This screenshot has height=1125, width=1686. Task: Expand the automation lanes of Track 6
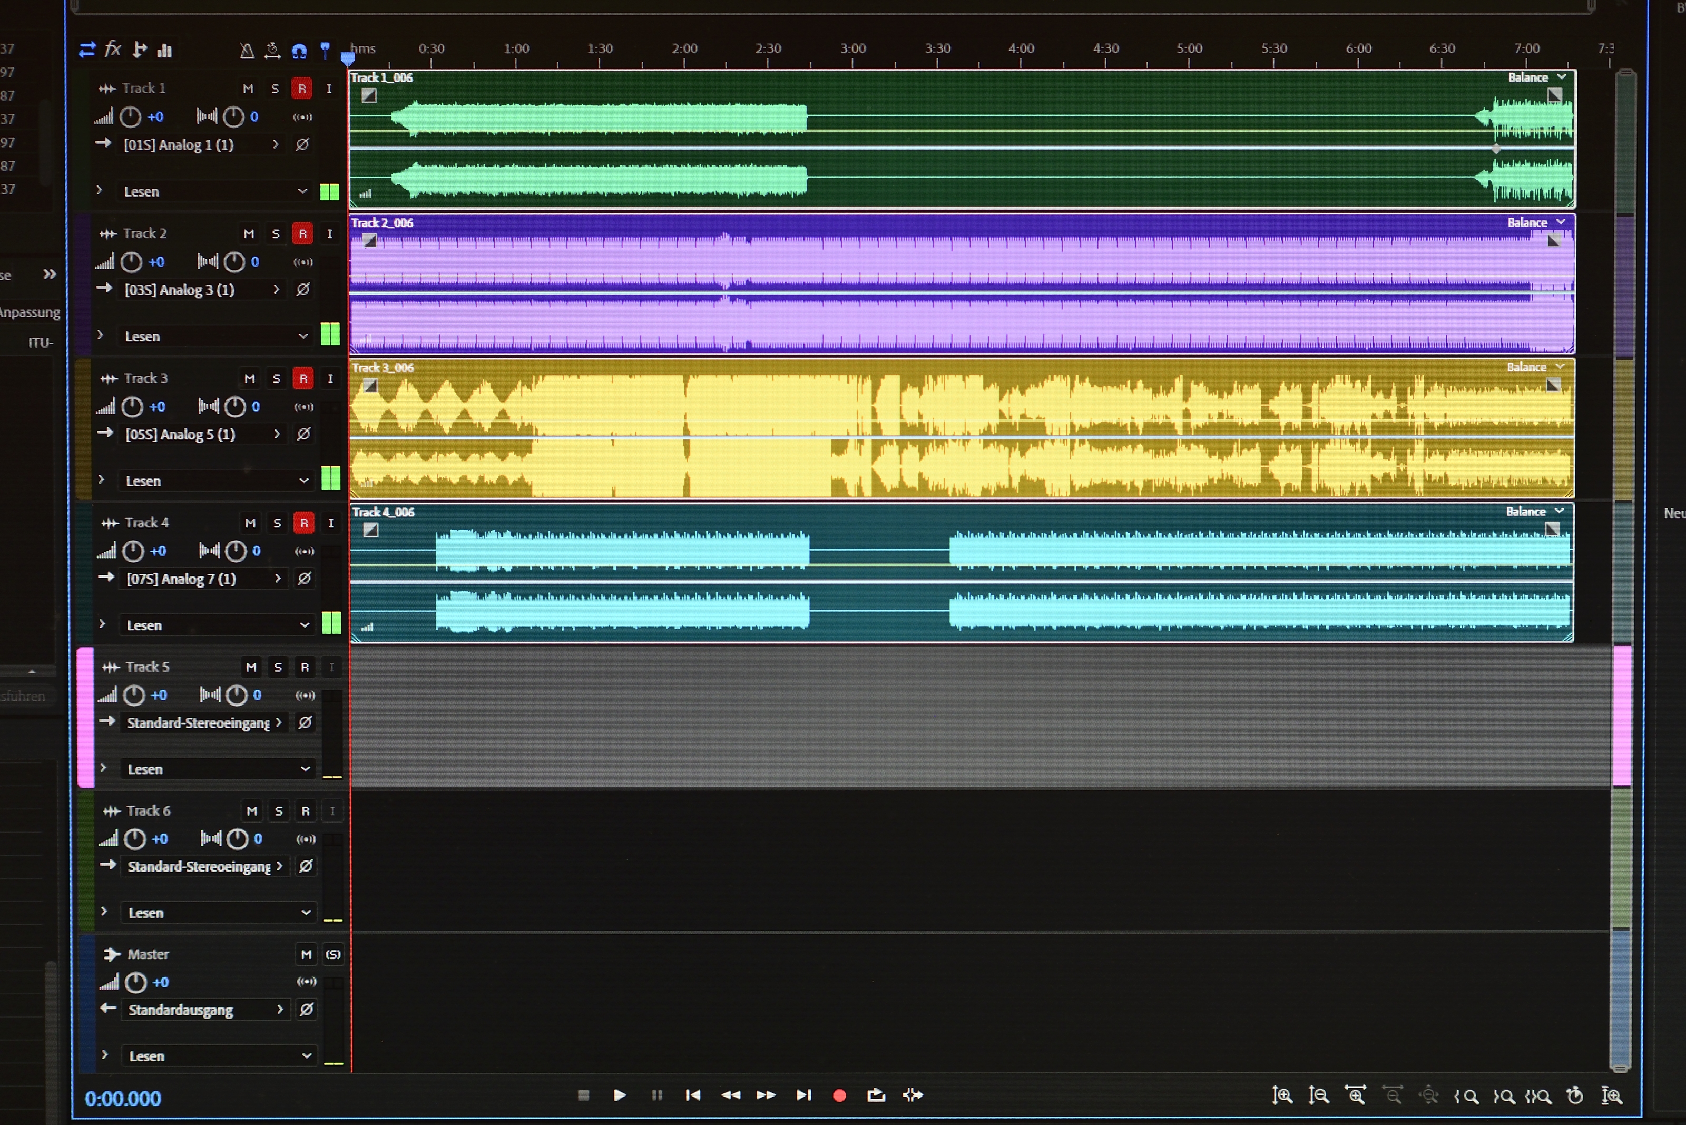(x=105, y=911)
